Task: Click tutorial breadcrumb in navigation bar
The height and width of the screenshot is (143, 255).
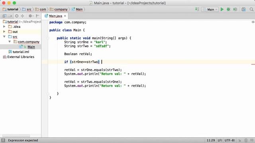Action: [10, 10]
